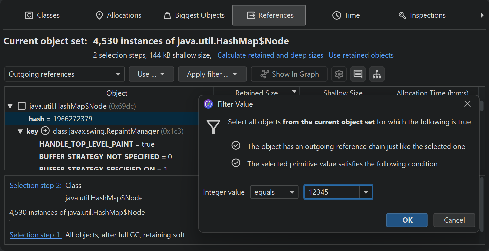Viewport: 489px width, 251px height.
Task: Switch to the Allocations tab
Action: (118, 15)
